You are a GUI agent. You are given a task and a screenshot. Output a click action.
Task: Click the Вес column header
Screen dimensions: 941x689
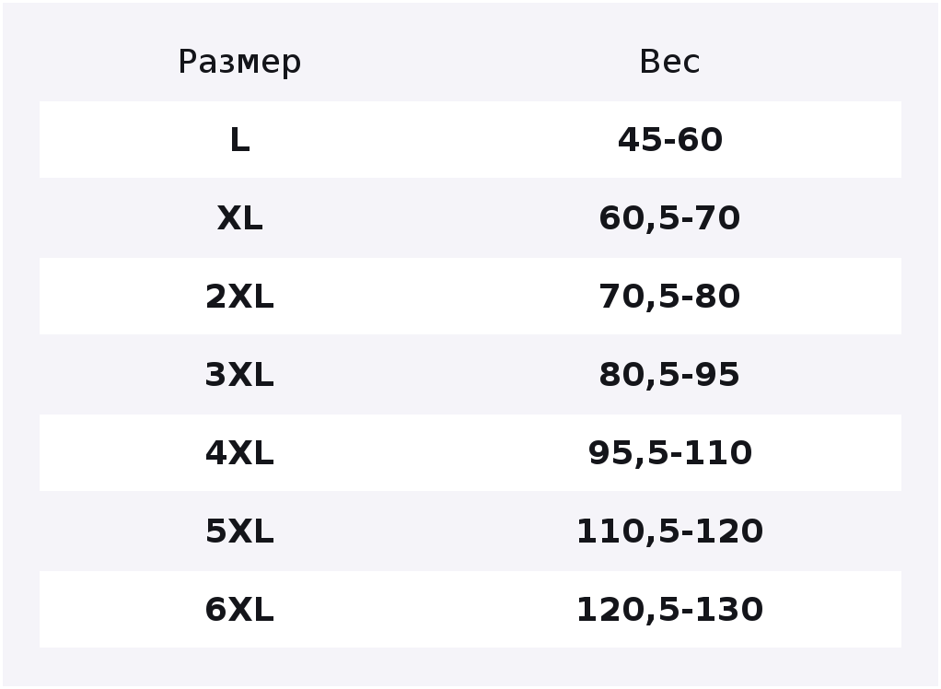point(669,62)
